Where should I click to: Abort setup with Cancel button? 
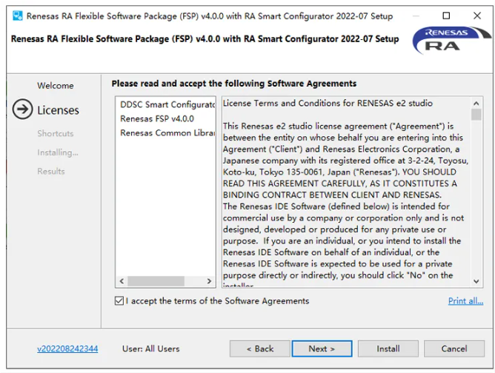454,349
